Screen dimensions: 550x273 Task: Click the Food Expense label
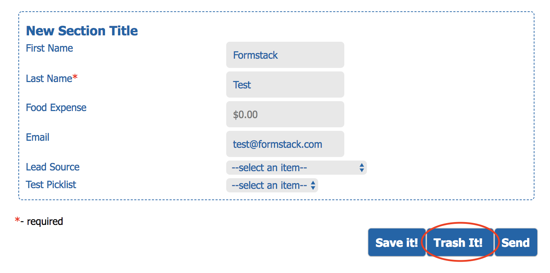coord(56,108)
